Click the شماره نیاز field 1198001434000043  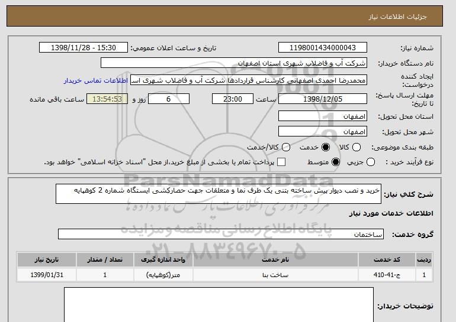323,48
